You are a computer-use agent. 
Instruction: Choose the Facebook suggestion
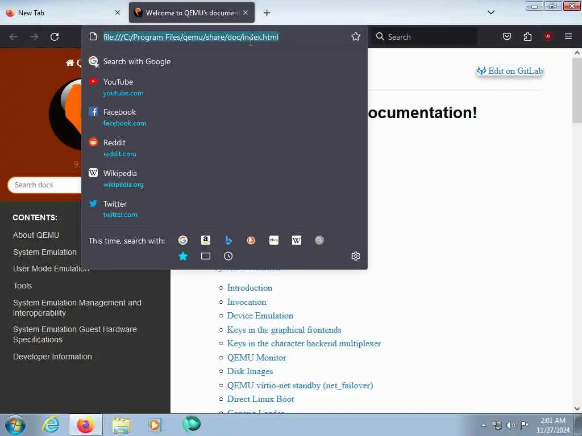click(224, 117)
